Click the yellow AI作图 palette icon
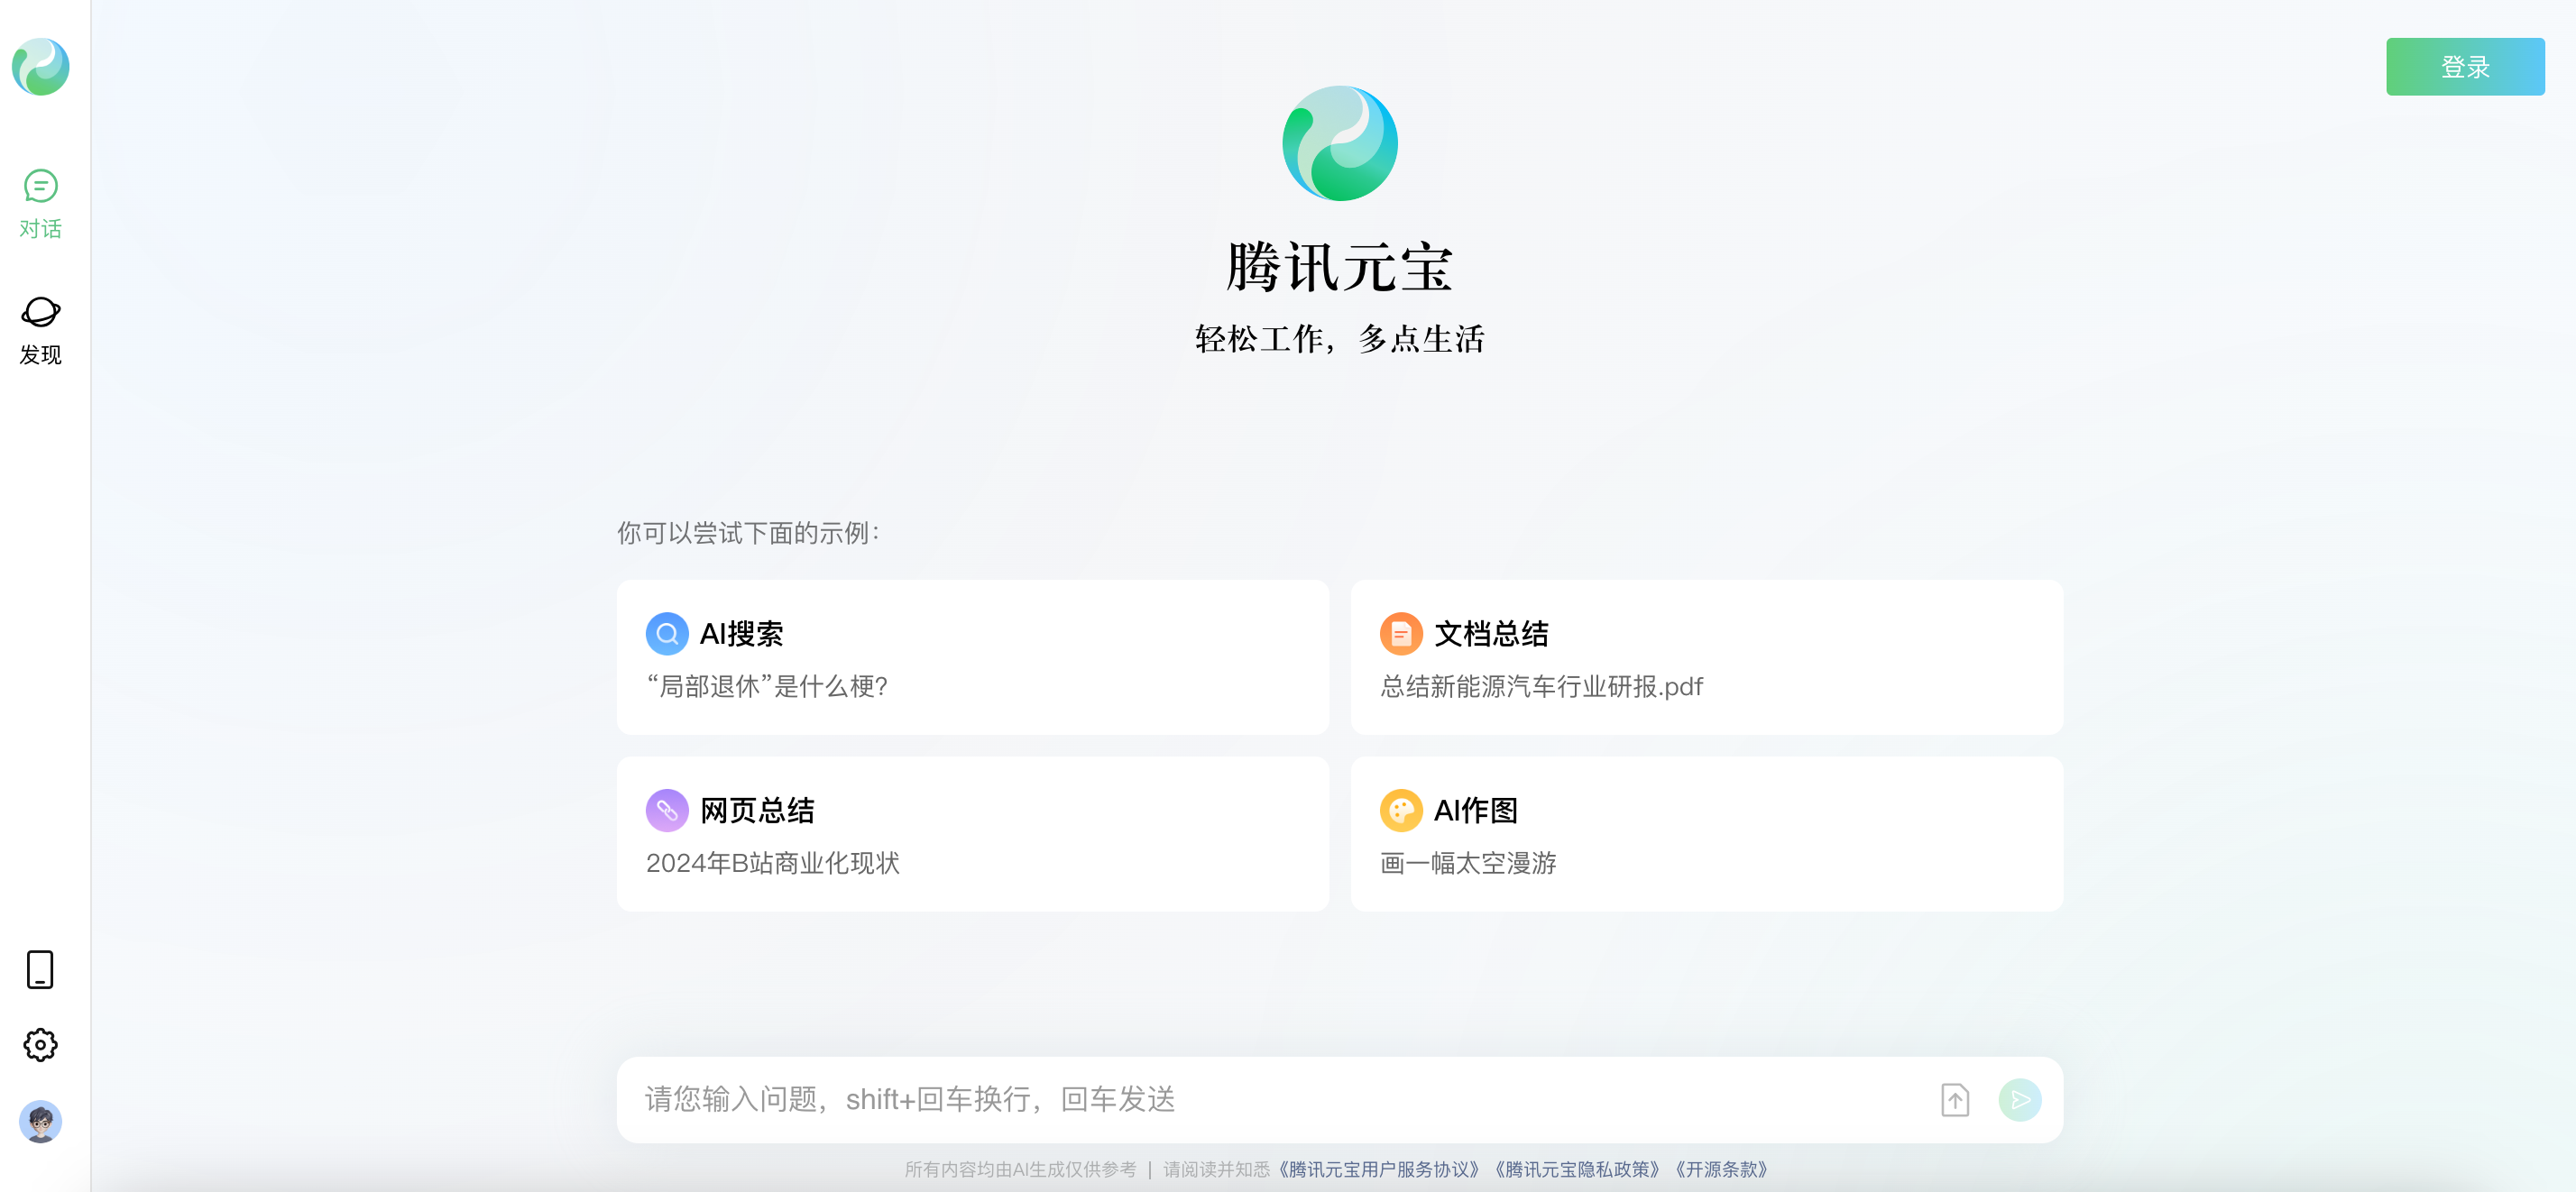The height and width of the screenshot is (1192, 2576). 1400,810
